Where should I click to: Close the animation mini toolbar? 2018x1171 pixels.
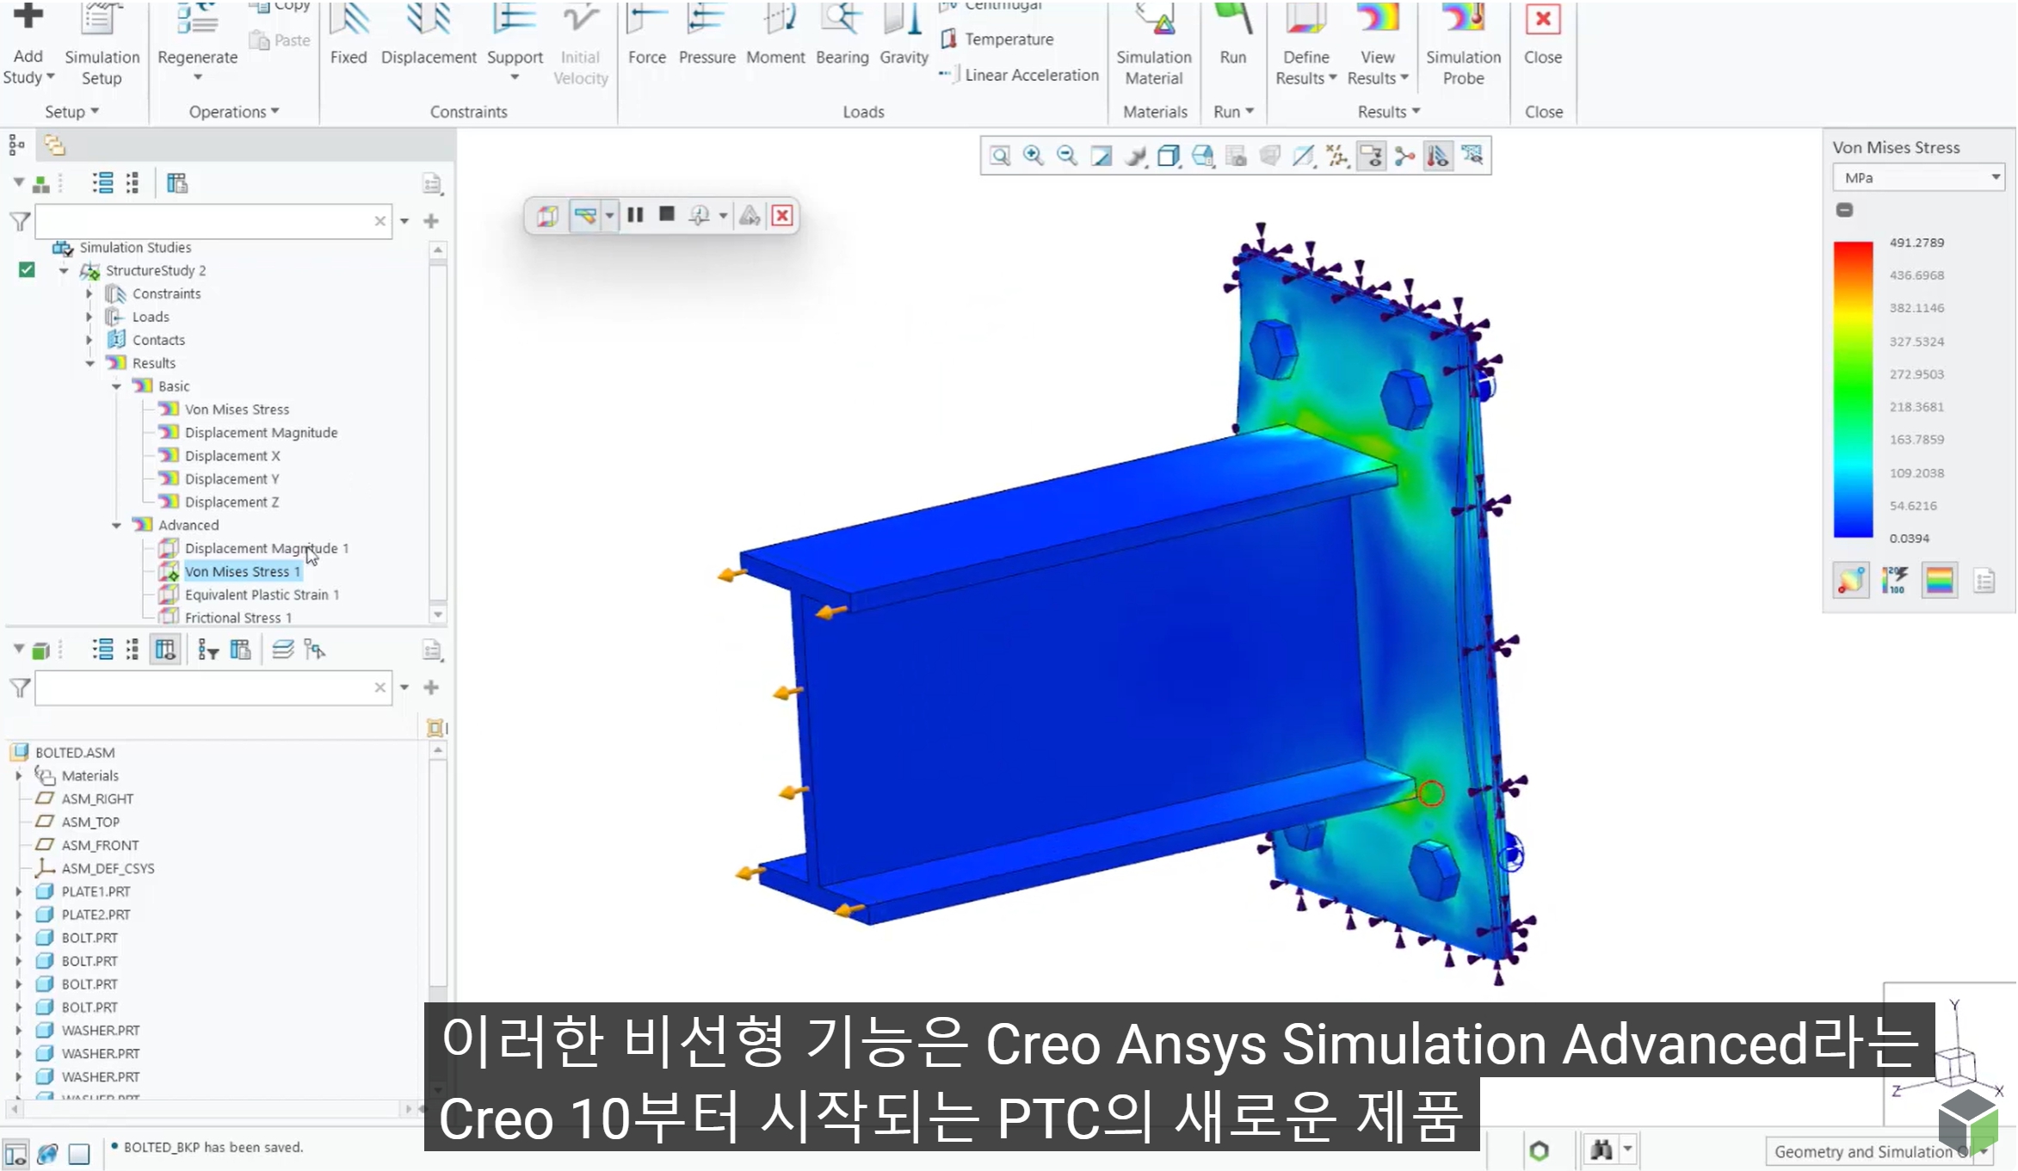click(781, 215)
